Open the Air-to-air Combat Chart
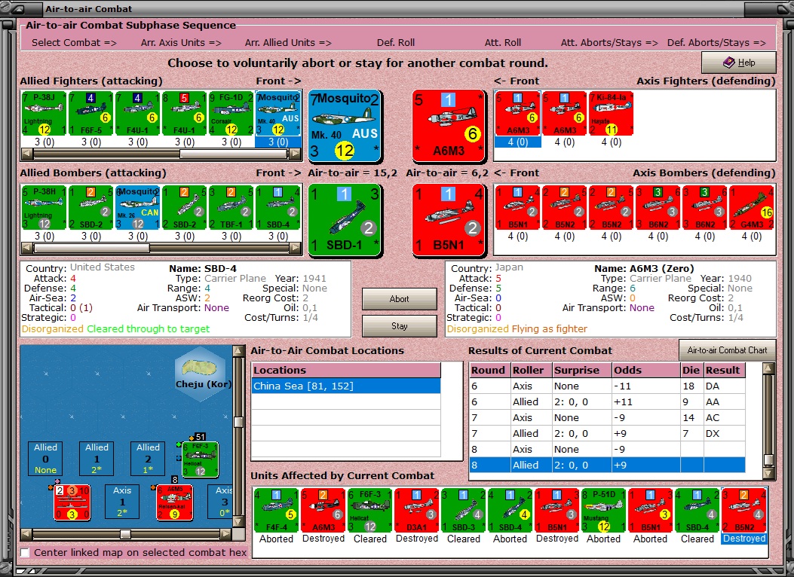This screenshot has height=577, width=794. [727, 350]
